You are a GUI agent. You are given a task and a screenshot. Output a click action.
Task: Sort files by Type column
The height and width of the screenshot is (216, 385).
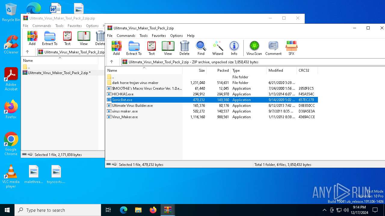[248, 70]
